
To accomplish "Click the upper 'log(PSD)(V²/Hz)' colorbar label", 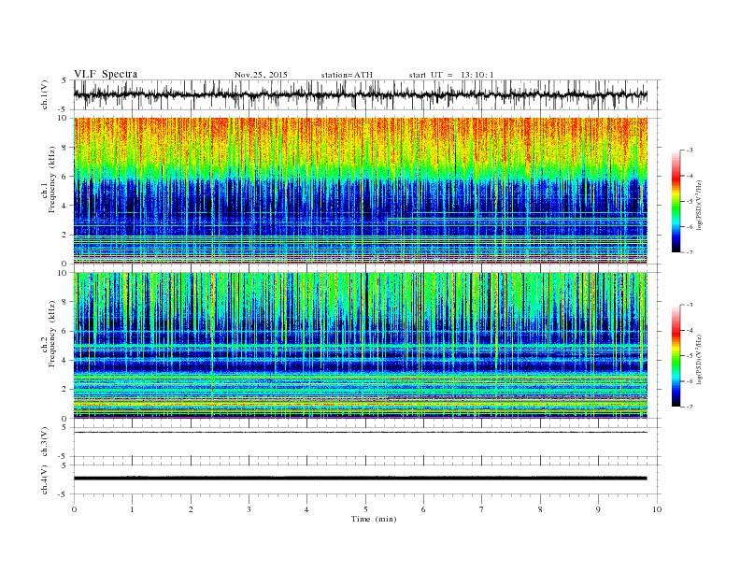I will point(699,205).
